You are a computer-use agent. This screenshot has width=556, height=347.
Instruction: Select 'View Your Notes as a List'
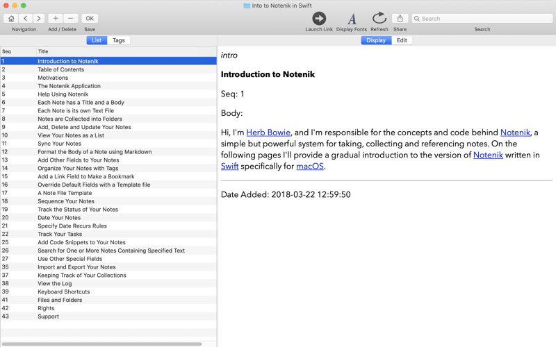click(108, 135)
